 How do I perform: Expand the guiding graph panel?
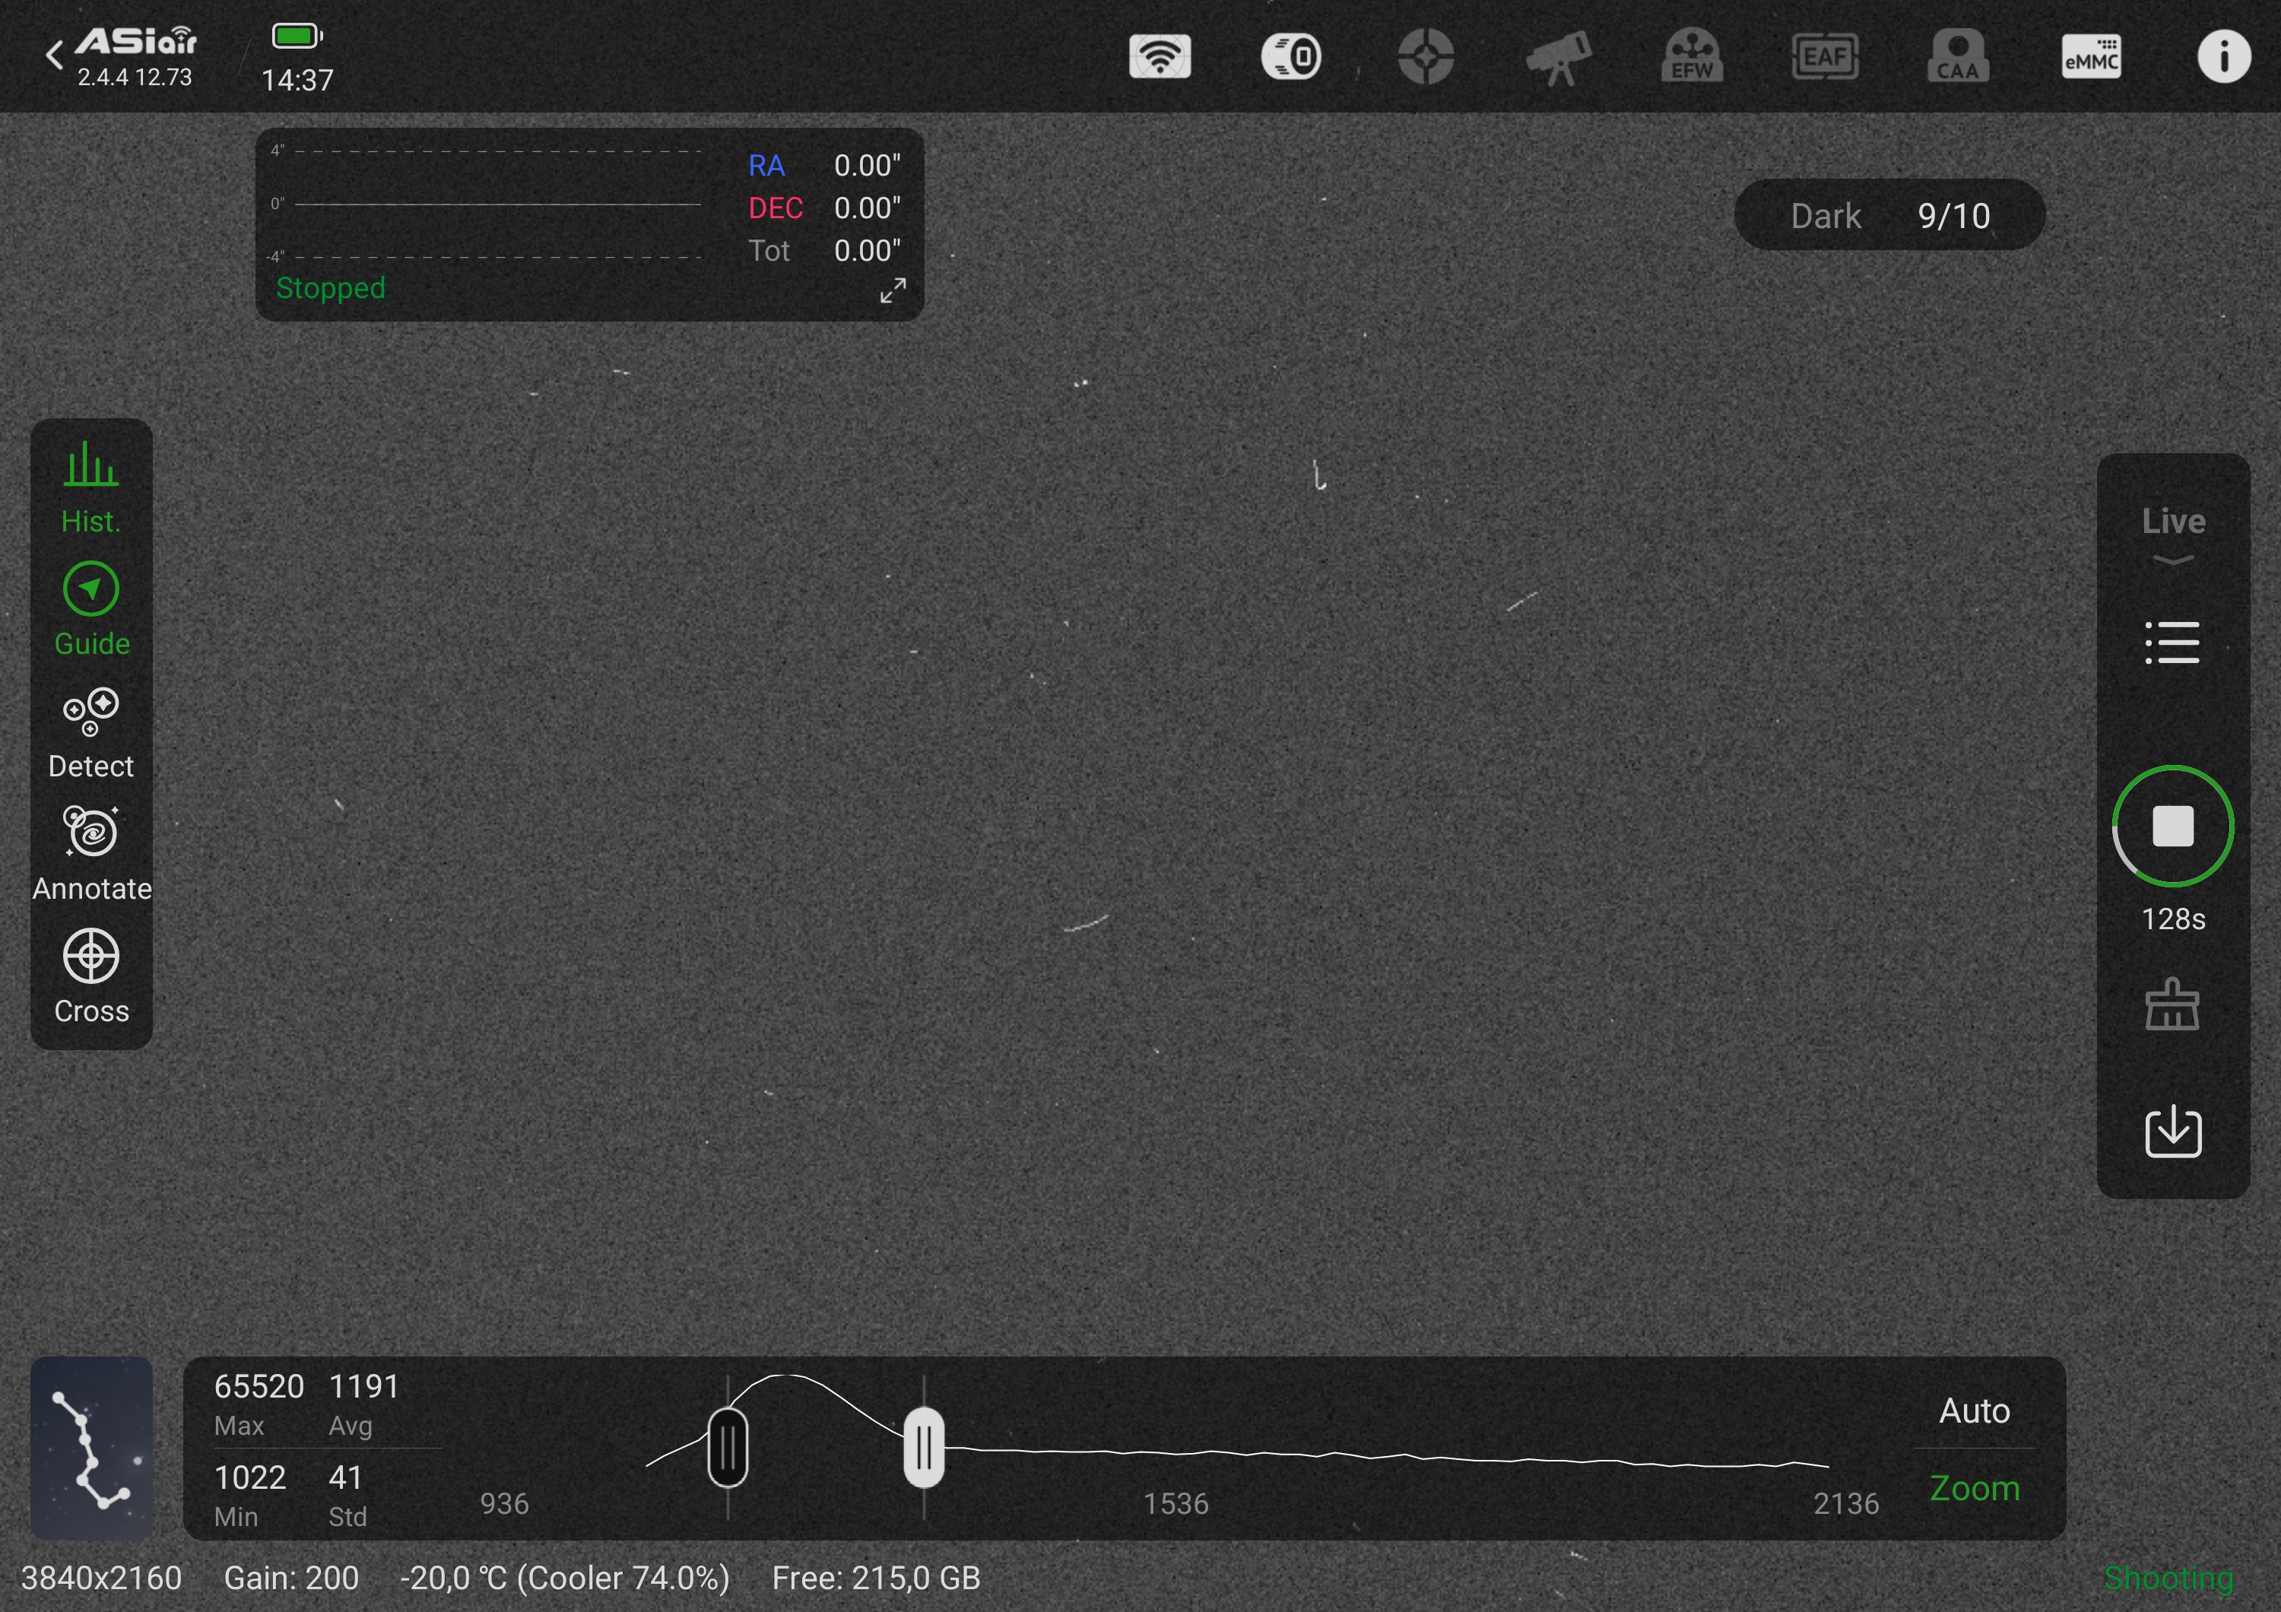pos(892,290)
